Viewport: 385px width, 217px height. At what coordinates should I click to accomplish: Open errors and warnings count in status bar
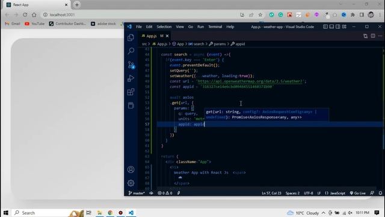point(165,193)
